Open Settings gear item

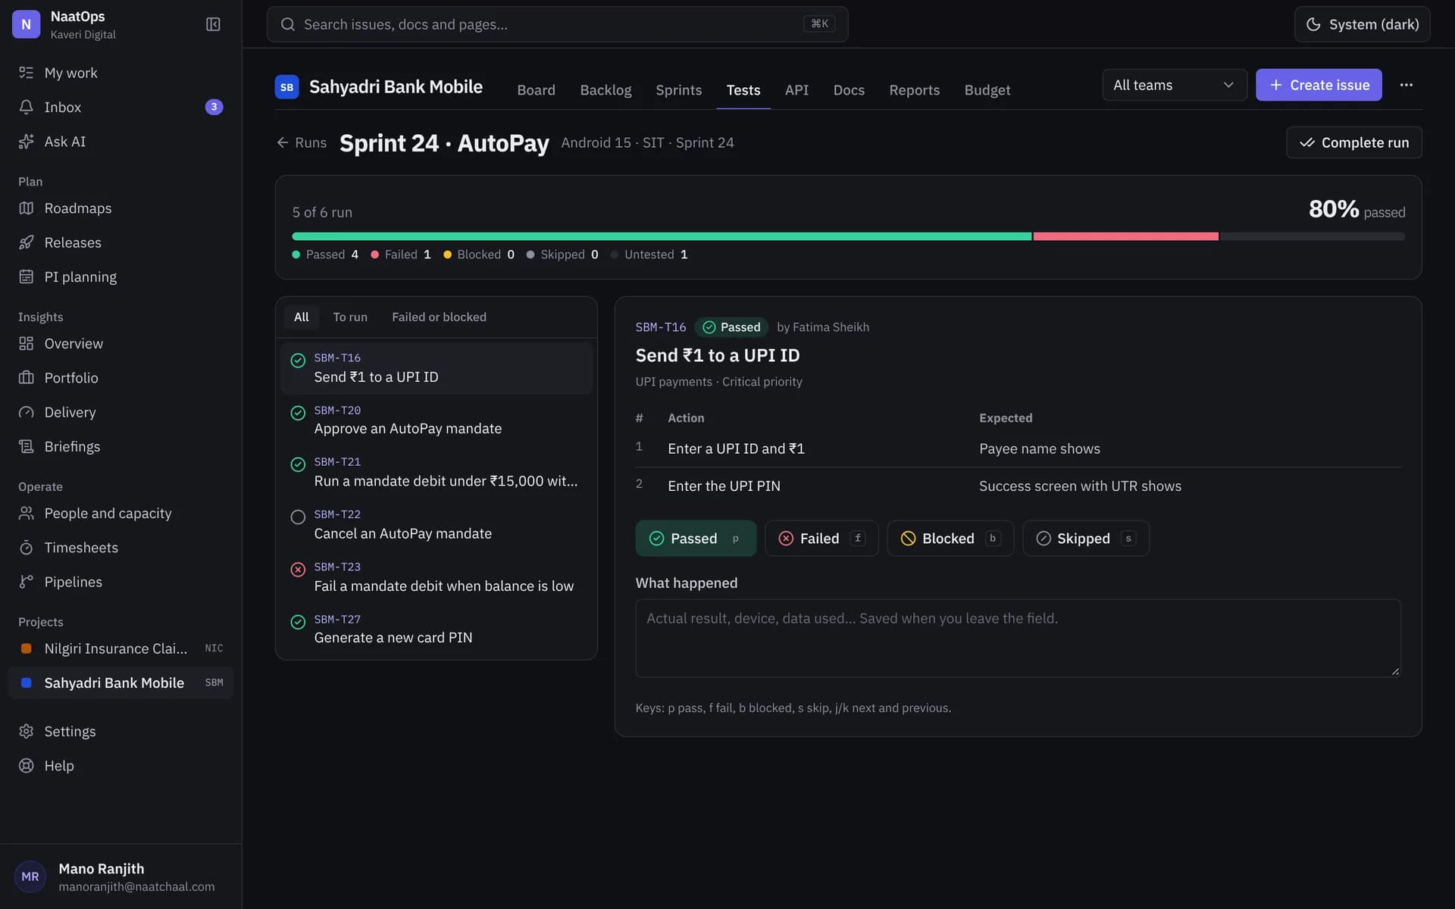point(120,731)
